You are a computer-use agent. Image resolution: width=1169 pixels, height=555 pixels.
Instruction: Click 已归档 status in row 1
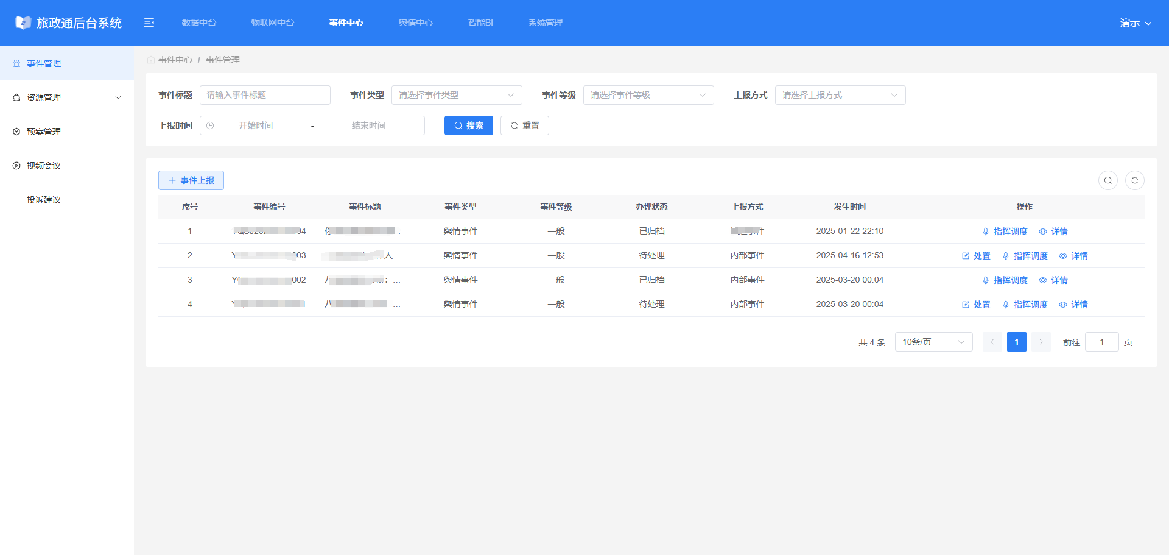coord(651,231)
